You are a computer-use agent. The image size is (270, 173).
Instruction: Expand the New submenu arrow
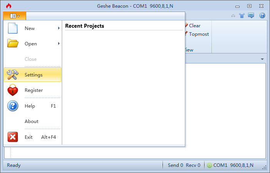click(x=59, y=28)
